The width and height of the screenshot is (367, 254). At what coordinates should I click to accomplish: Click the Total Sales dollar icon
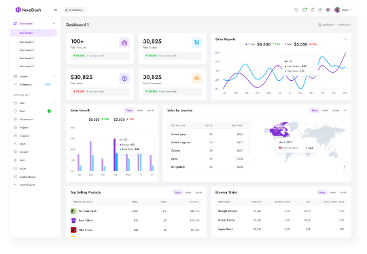click(x=124, y=78)
